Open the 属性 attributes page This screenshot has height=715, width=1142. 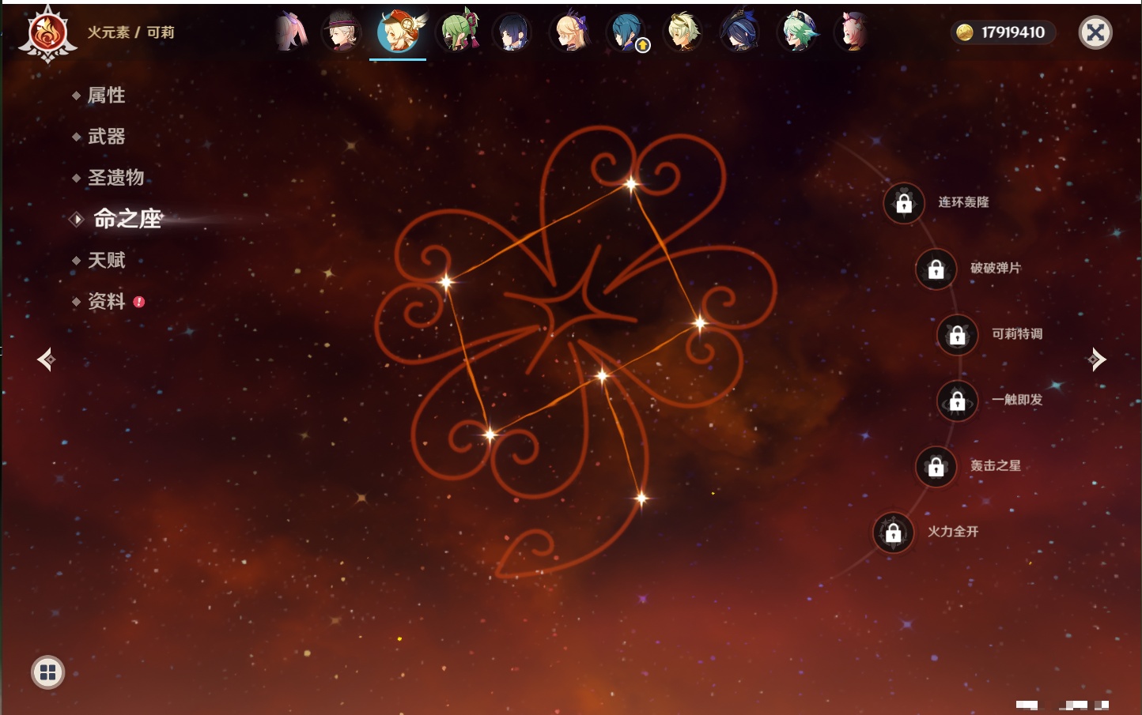pos(106,96)
